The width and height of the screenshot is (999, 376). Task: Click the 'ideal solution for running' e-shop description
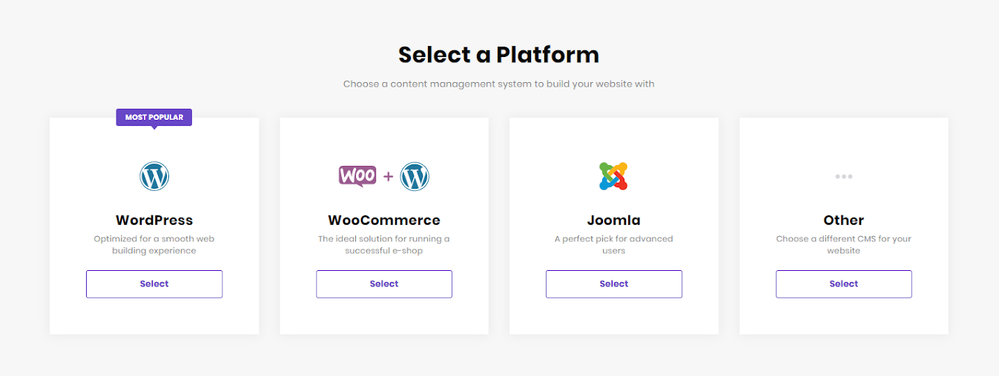pyautogui.click(x=384, y=245)
